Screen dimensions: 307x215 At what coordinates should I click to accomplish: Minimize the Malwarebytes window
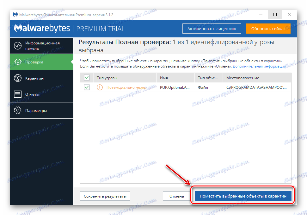point(261,15)
